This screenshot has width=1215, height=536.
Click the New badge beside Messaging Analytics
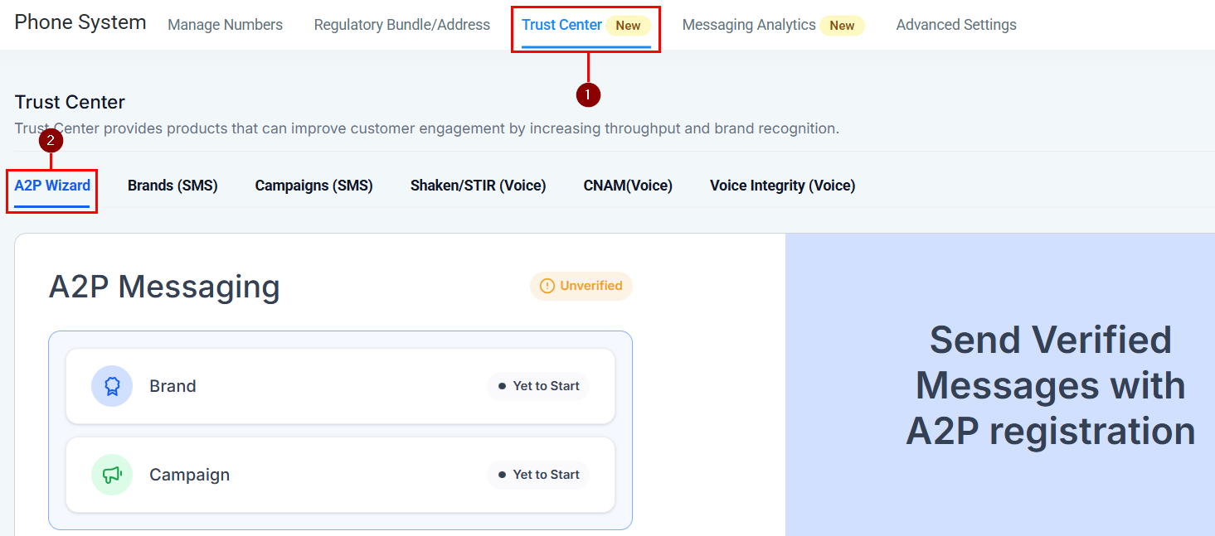coord(842,26)
